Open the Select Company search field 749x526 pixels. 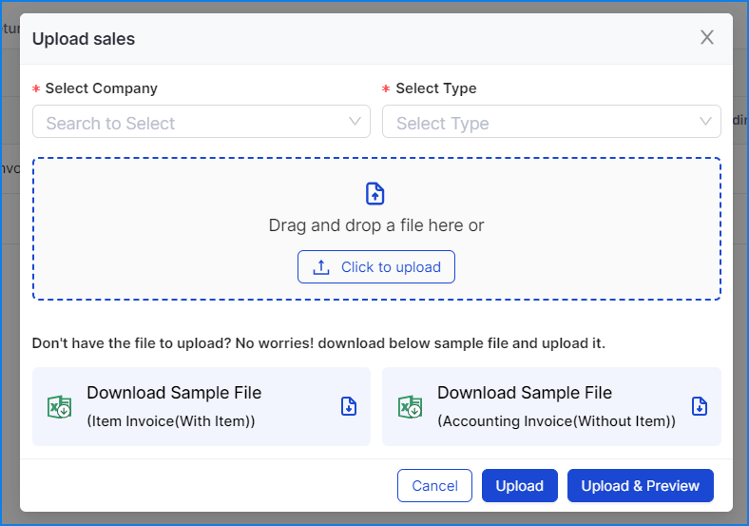point(190,123)
